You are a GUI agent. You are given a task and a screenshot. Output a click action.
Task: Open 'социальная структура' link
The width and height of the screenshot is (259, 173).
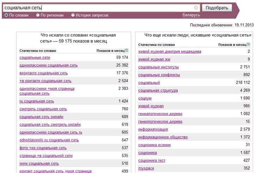[158, 90]
